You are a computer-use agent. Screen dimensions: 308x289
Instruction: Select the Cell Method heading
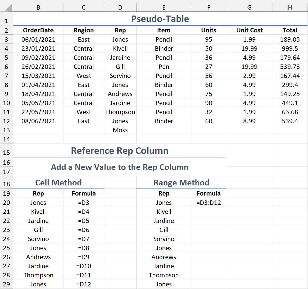point(58,183)
